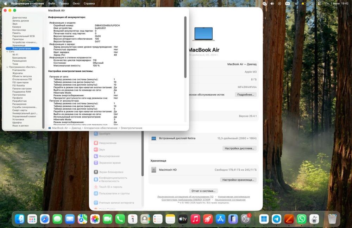Open FaceTime in the dock
Viewport: 352px width, 228px height.
click(107, 219)
